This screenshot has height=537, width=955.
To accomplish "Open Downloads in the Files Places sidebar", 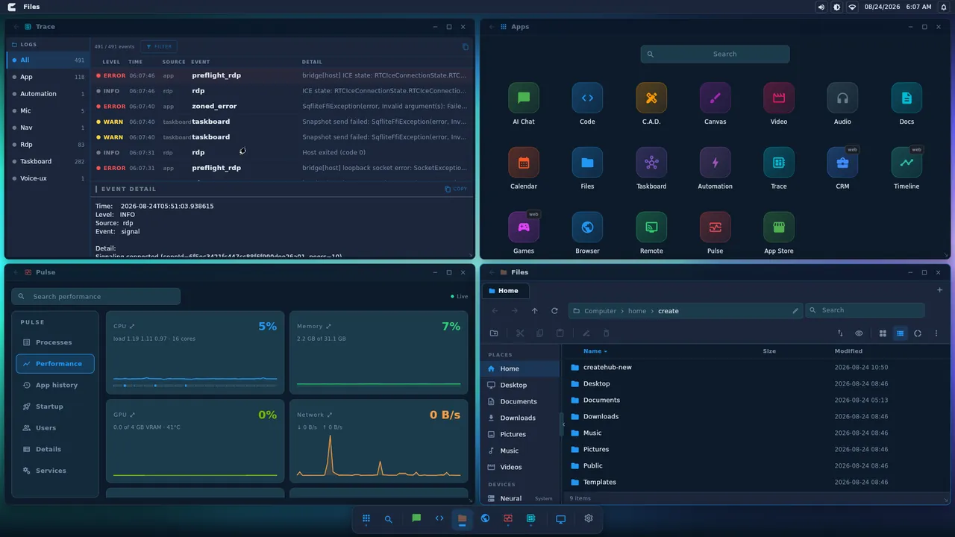I will coord(521,418).
